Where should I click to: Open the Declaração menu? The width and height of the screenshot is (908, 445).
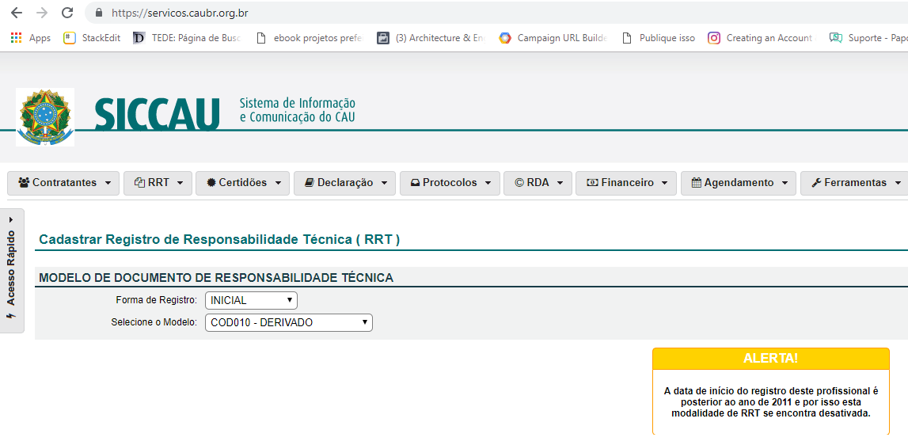344,183
